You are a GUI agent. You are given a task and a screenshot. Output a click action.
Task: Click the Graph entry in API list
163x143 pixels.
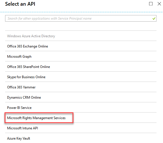point(81,56)
